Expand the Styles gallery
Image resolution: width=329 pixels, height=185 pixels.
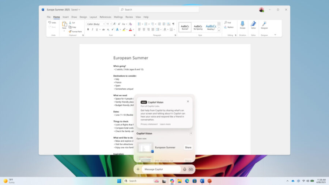(219, 31)
